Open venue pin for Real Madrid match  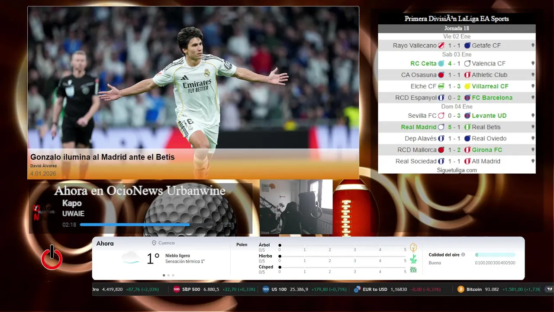[533, 127]
